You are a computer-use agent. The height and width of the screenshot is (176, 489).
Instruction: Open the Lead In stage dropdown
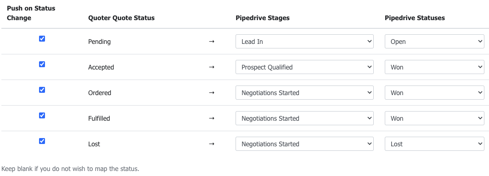tap(304, 41)
